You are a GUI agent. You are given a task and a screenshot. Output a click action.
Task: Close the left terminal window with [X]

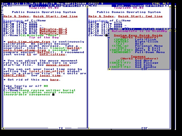[83, 6]
